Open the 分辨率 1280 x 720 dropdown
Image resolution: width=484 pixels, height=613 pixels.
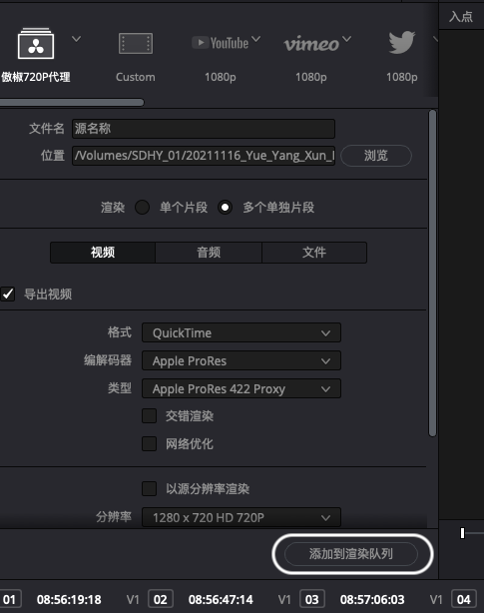coord(242,517)
